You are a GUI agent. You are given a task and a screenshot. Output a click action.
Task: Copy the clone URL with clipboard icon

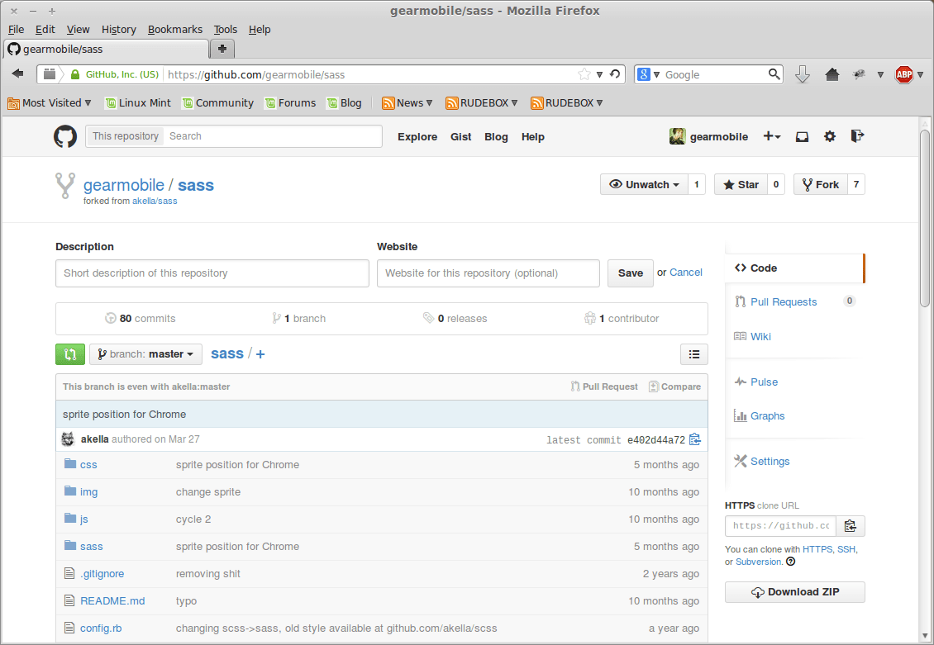[851, 525]
